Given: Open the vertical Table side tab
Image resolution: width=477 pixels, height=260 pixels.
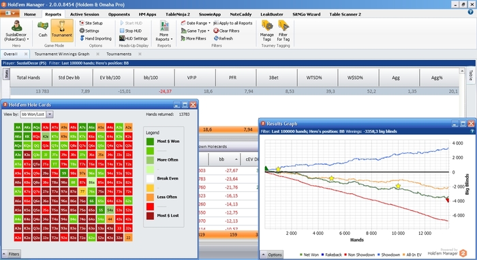Looking at the screenshot, I should [x=471, y=75].
